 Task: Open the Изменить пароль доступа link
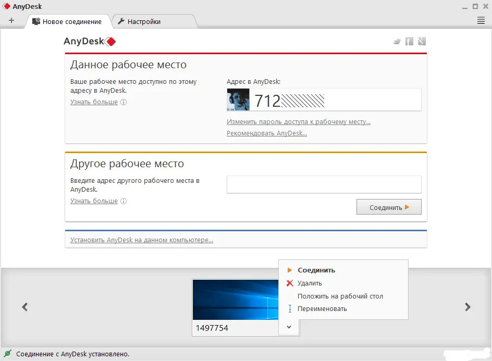[x=298, y=122]
